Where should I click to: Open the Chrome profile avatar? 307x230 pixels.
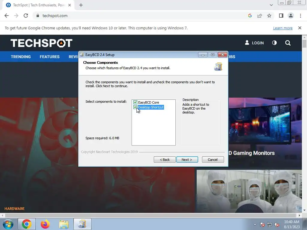(291, 16)
